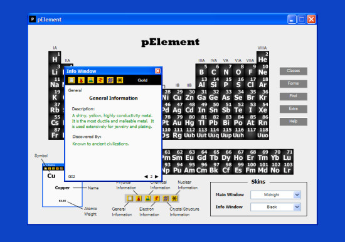Screen dimensions: 345x242
Task: Select the Iodine (I) element tile
Action: pos(251,108)
